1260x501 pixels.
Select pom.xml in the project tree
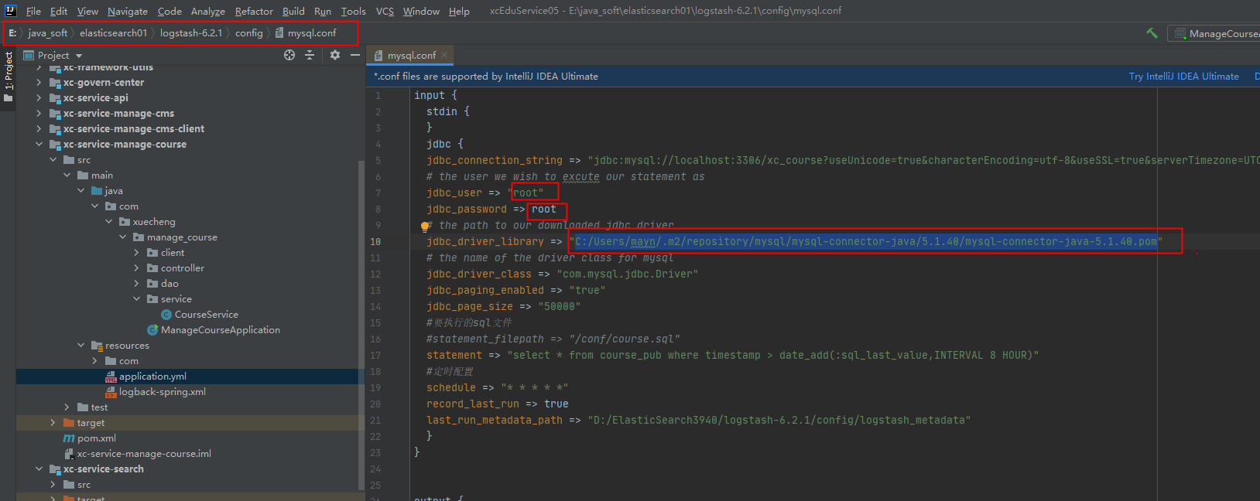(x=97, y=438)
